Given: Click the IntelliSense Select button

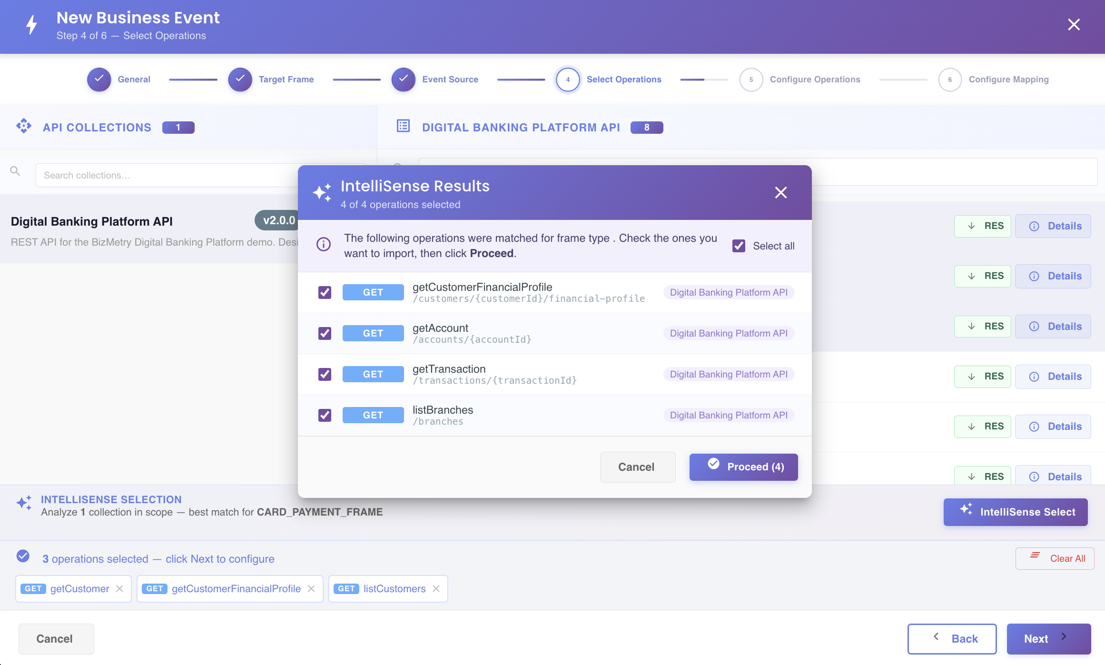Looking at the screenshot, I should tap(1016, 512).
